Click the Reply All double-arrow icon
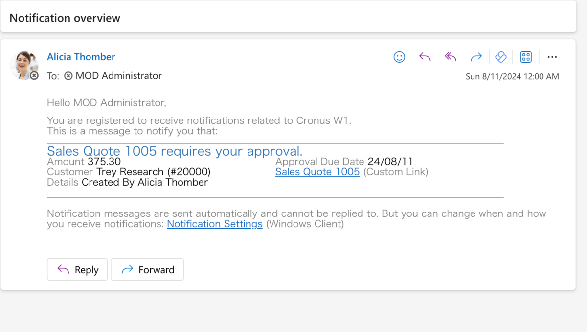The image size is (587, 332). coord(450,57)
